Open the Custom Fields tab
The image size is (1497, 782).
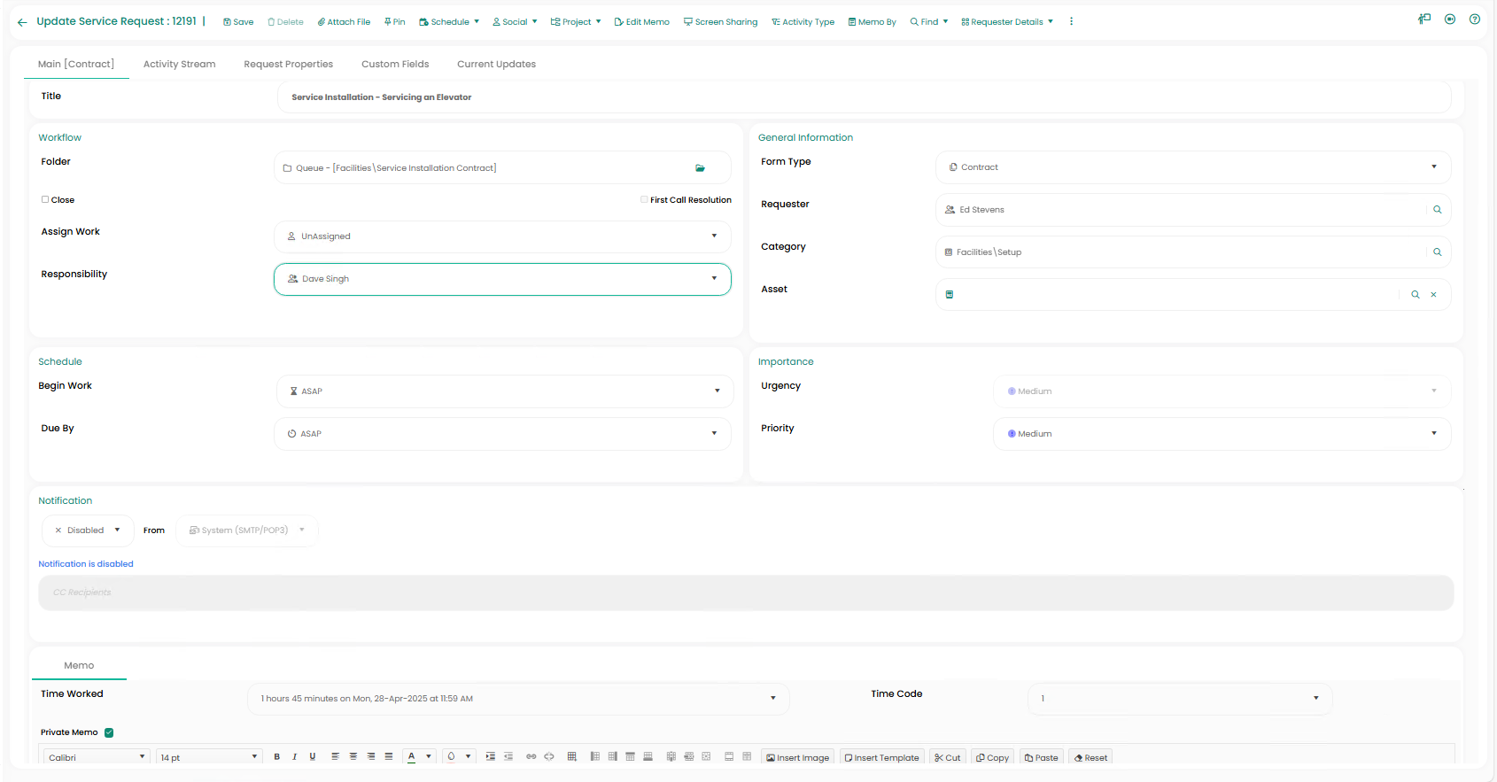[395, 65]
